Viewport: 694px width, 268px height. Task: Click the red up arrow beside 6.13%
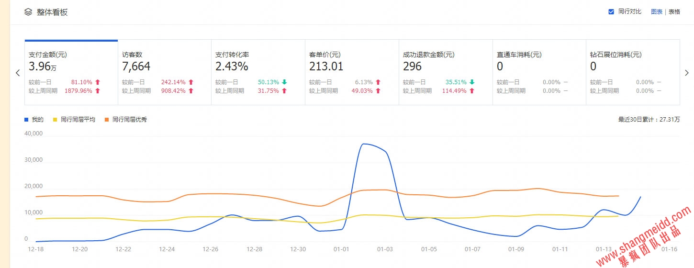point(378,82)
